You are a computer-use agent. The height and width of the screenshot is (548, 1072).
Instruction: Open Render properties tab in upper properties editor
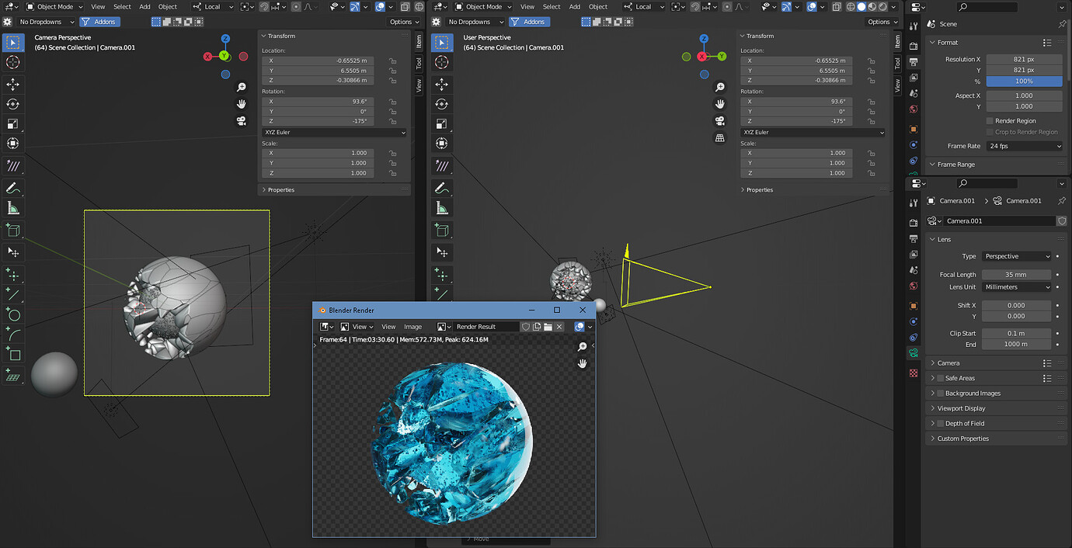click(x=914, y=44)
